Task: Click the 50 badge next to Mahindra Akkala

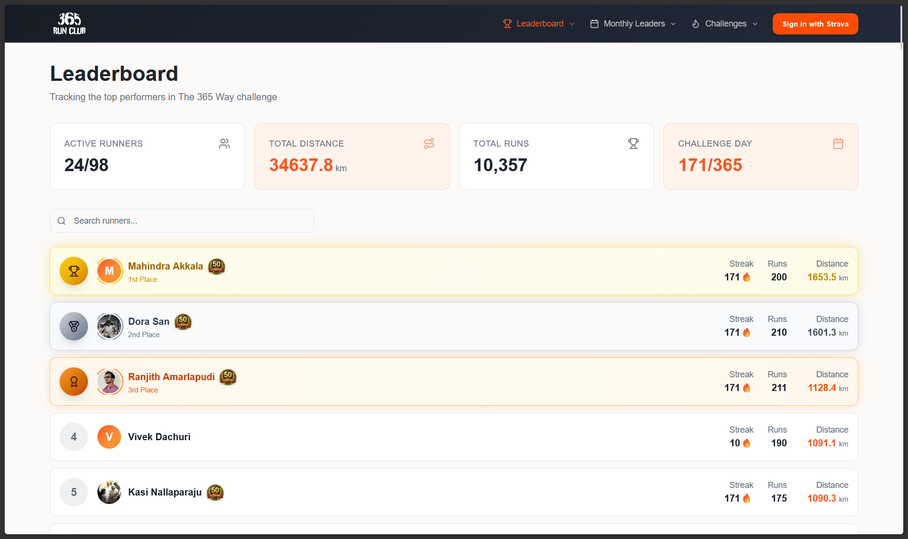Action: [217, 266]
